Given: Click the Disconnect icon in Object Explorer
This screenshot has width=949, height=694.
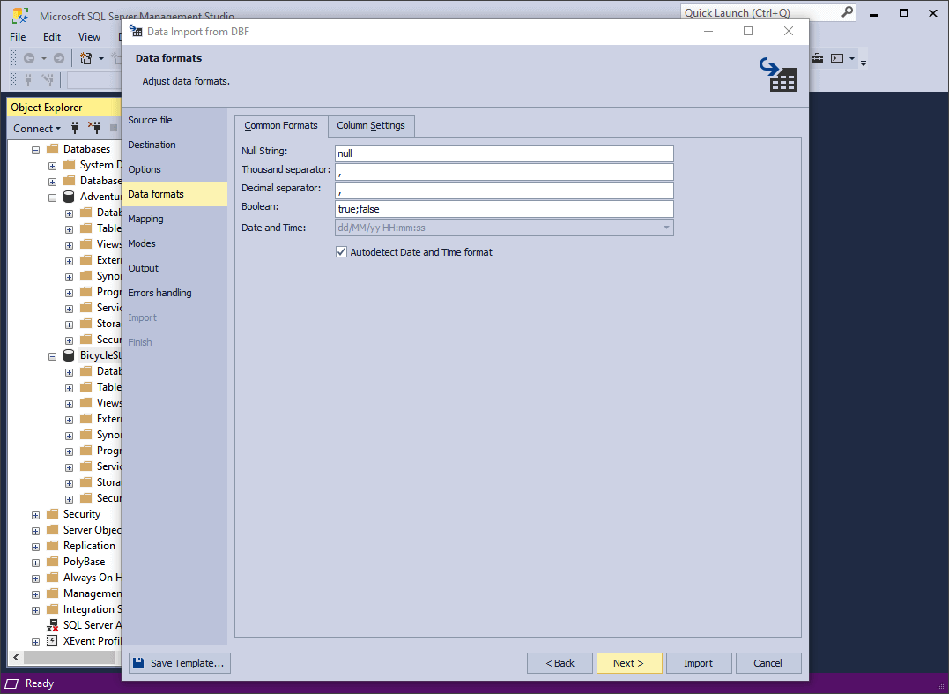Looking at the screenshot, I should pyautogui.click(x=94, y=128).
